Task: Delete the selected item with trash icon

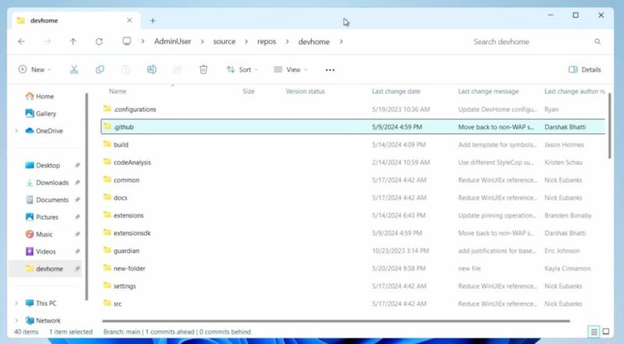Action: 204,69
